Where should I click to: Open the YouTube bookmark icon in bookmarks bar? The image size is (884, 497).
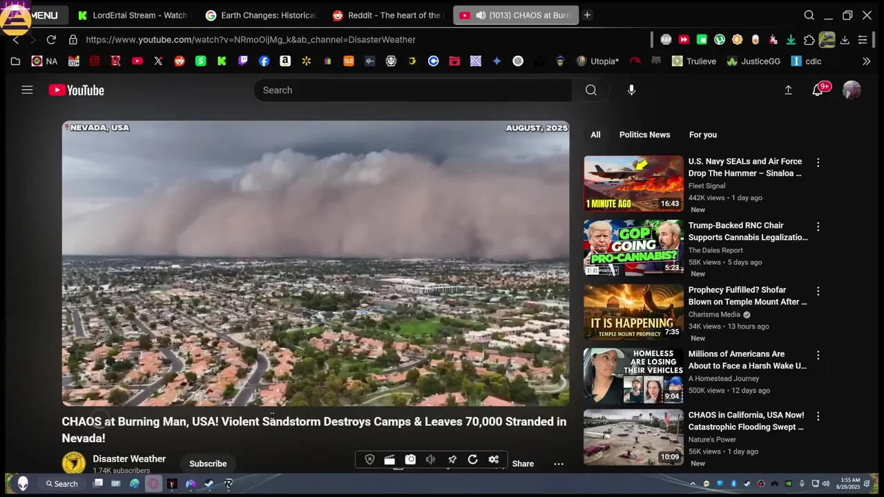tap(137, 61)
